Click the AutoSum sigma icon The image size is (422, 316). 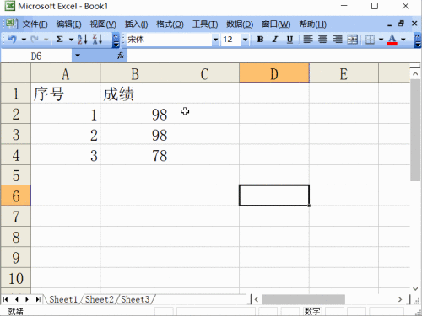tap(59, 40)
